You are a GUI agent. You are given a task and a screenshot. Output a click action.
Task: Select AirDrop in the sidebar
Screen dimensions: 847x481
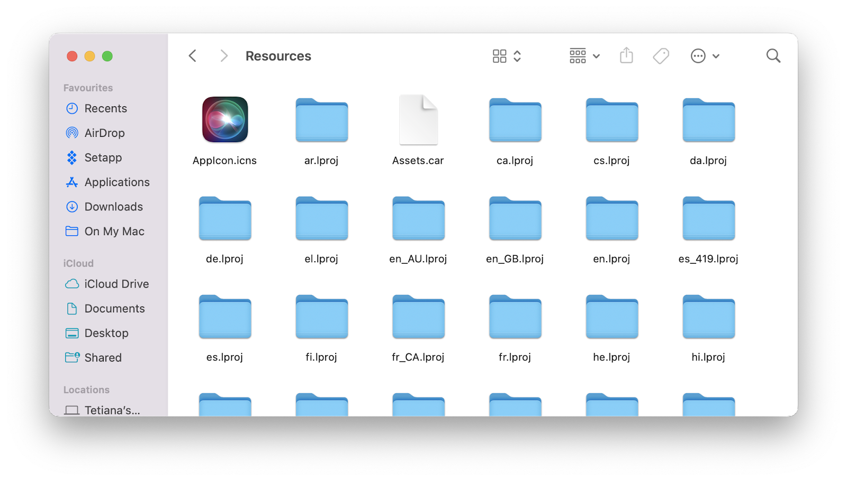point(104,133)
